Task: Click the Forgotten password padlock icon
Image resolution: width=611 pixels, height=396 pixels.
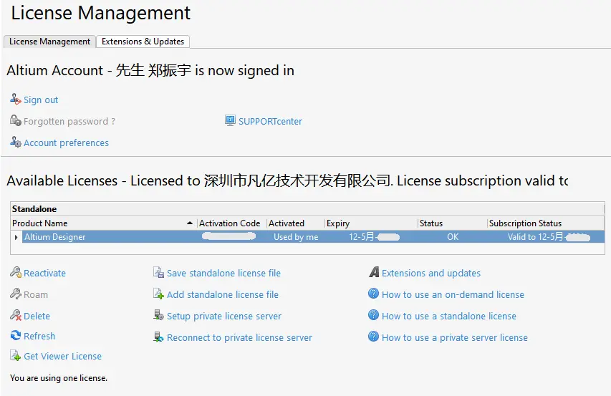Action: point(16,120)
